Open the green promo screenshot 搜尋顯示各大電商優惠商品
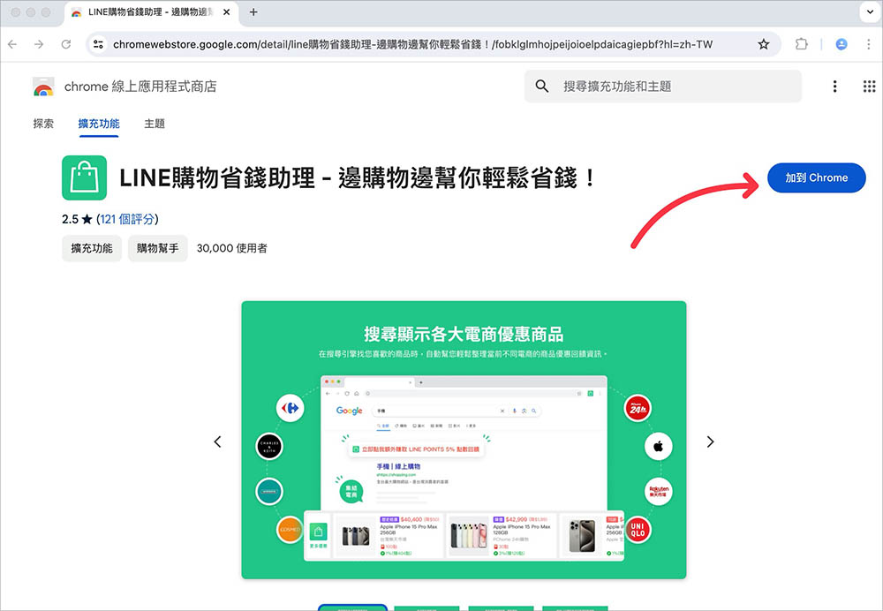The height and width of the screenshot is (611, 883). tap(464, 440)
